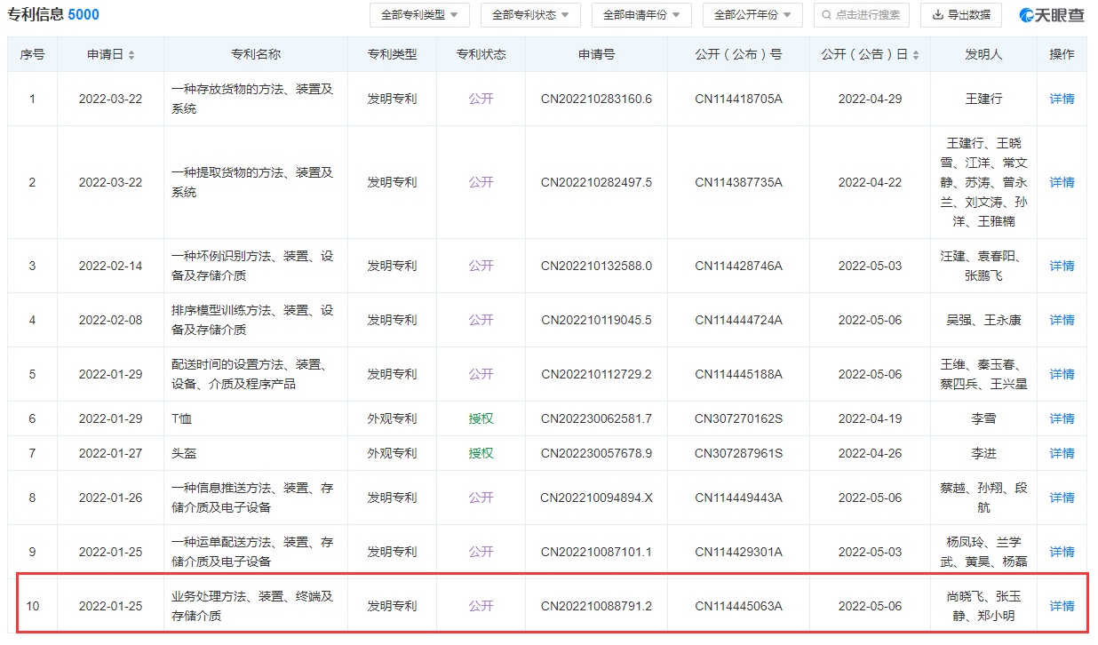Click patent name 一种坏例识别方法、装置、设备及存储介质
The width and height of the screenshot is (1098, 645).
pos(252,266)
